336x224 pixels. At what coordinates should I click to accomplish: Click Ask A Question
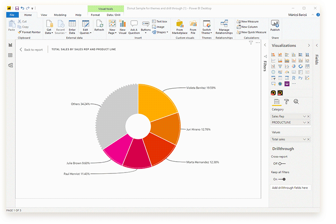[134, 27]
